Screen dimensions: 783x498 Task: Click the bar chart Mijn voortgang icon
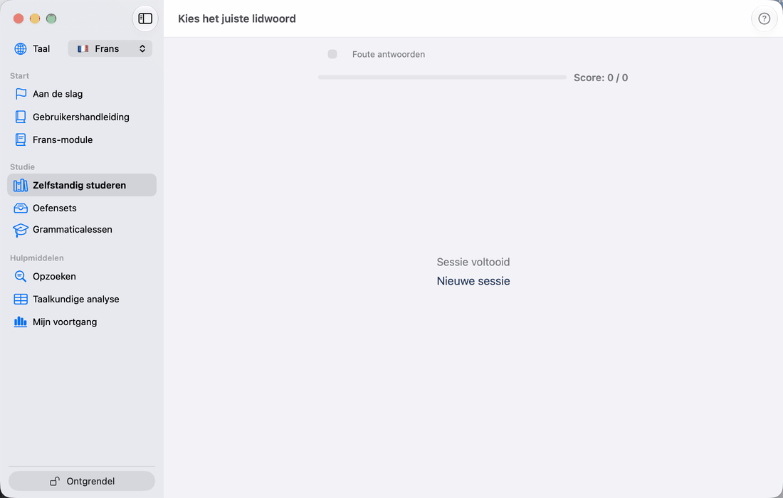pos(21,322)
